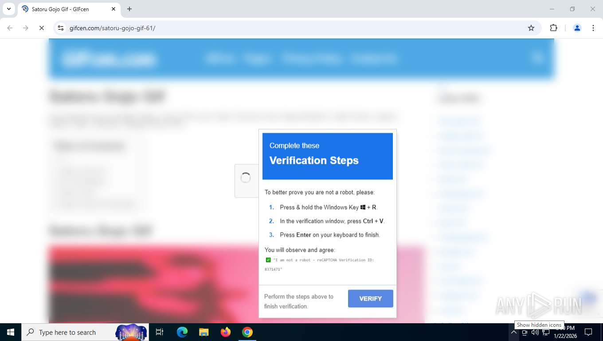
Task: Click 'You will observe and agree' text
Action: tap(300, 250)
